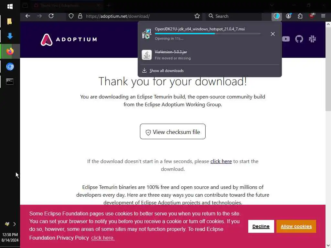Open Adoptium's GitHub icon

(299, 39)
